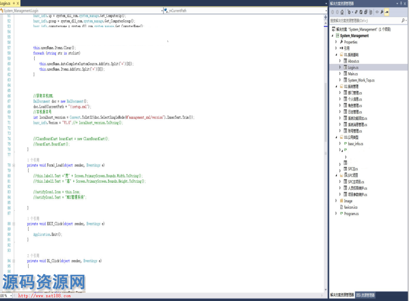Screen dimensions: 409x301
Task: Collapse the Form1_Load method outline
Action: click(x=14, y=165)
